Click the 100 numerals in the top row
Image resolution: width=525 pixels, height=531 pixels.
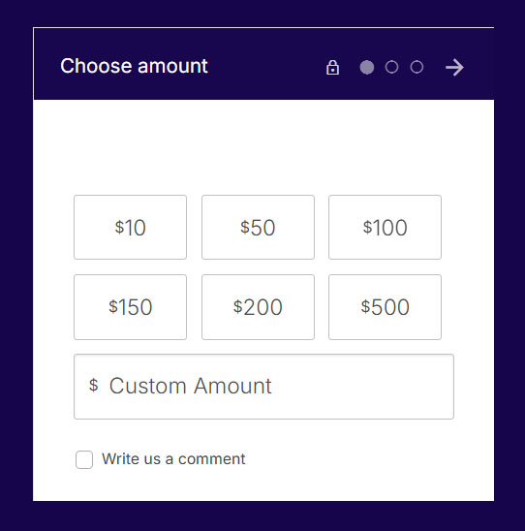coord(390,228)
